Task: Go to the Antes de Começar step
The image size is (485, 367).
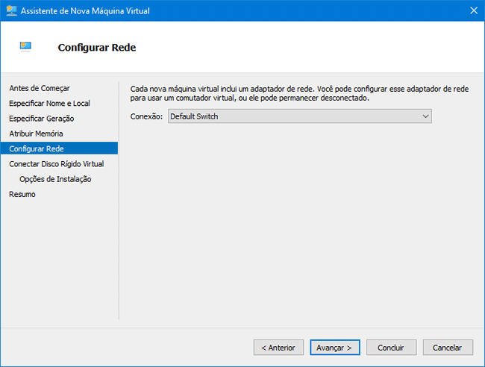Action: [34, 88]
